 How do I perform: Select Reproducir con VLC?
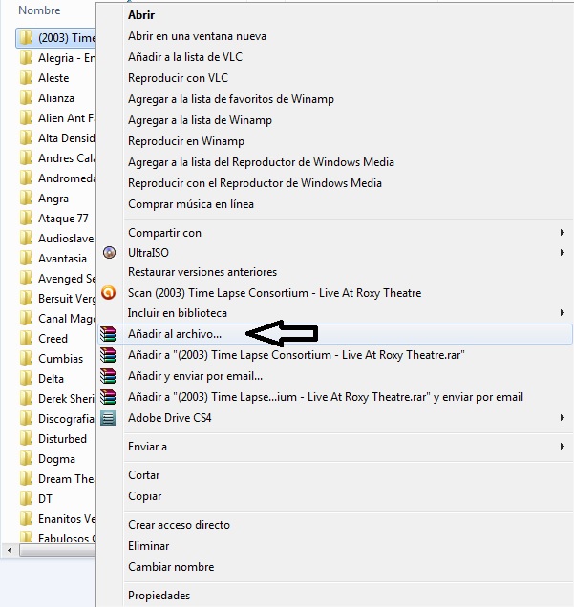point(179,78)
